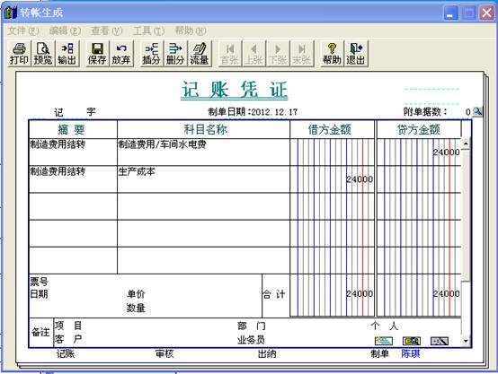Click the 记账凭证 voucher title
Image resolution: width=498 pixels, height=374 pixels.
235,90
